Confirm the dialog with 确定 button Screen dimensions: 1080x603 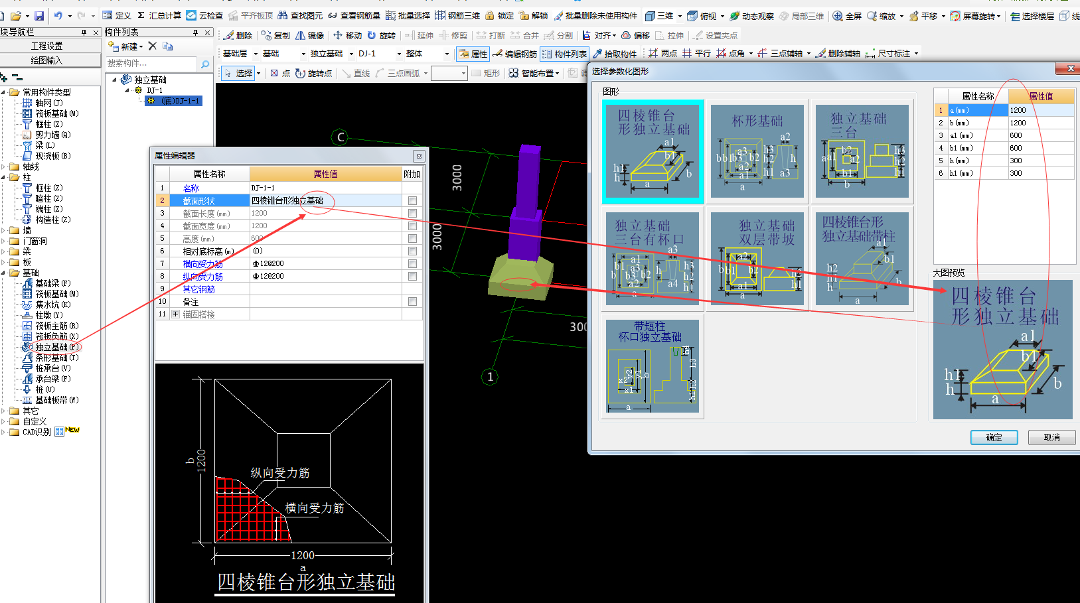click(994, 437)
